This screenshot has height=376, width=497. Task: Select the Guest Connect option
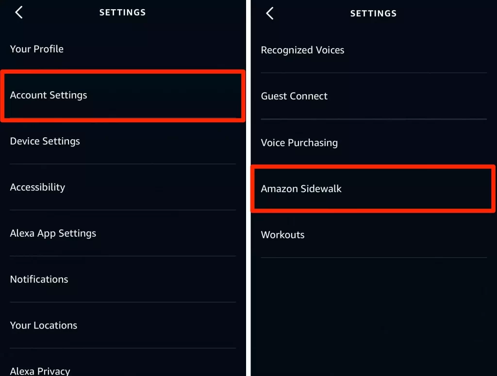pos(294,96)
